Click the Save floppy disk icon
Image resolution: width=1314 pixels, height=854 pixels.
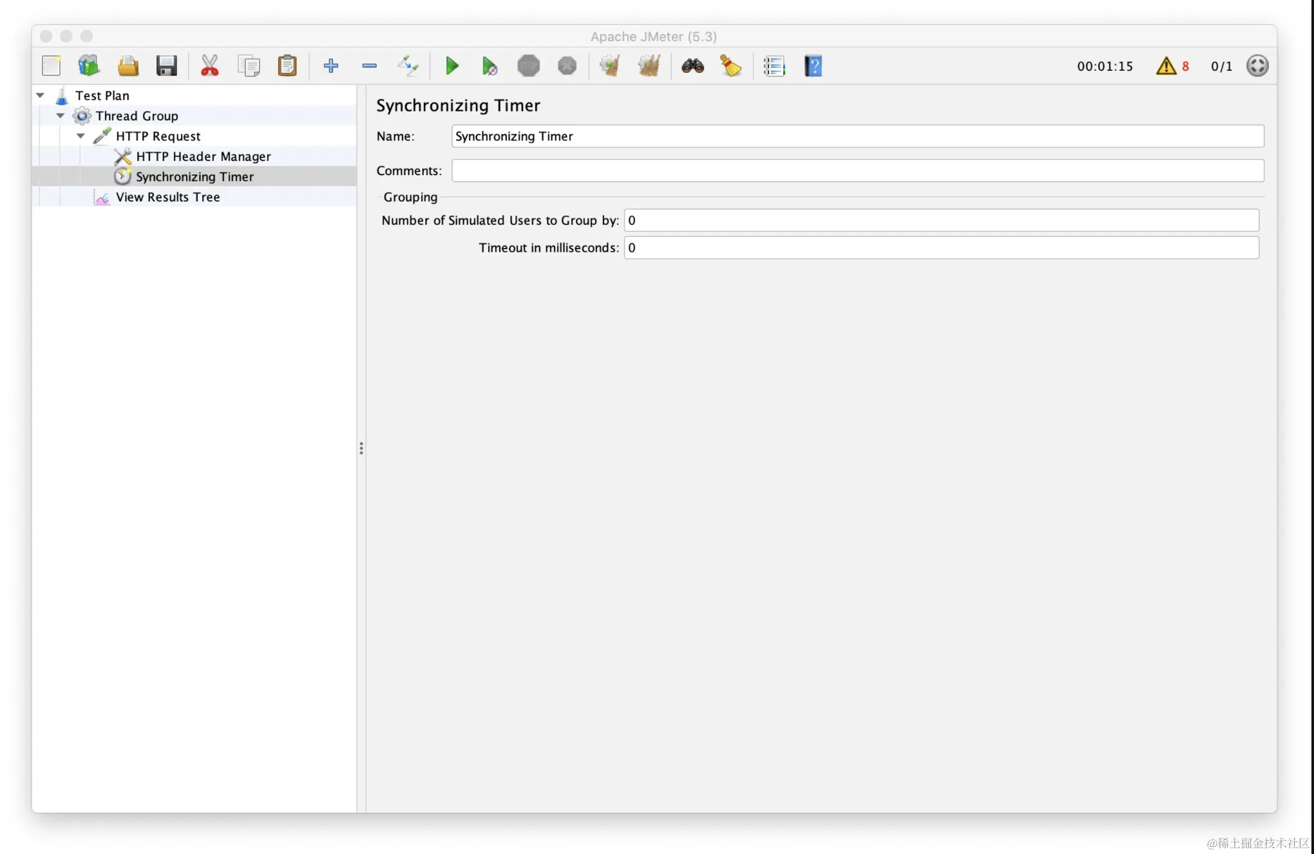tap(166, 66)
